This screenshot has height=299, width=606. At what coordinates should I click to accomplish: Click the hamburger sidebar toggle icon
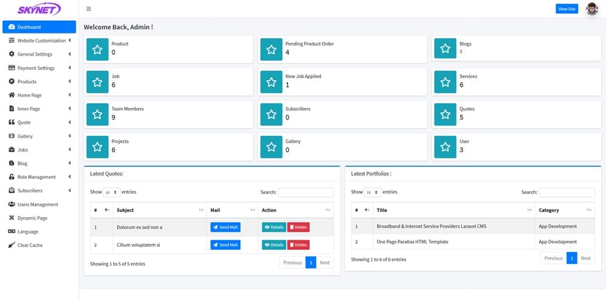pyautogui.click(x=89, y=9)
